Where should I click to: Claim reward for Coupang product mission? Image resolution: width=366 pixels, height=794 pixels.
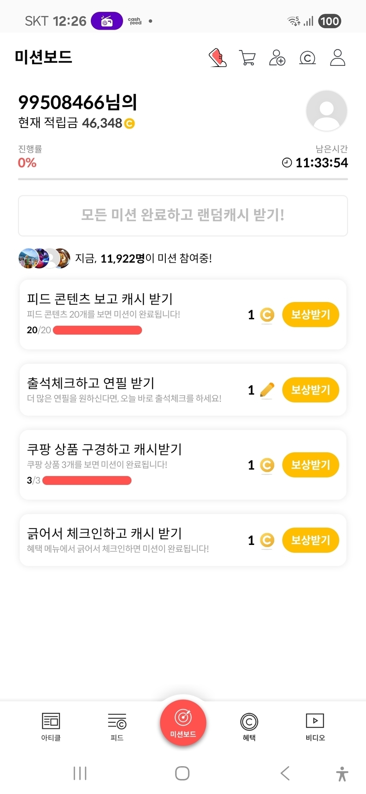tap(310, 465)
